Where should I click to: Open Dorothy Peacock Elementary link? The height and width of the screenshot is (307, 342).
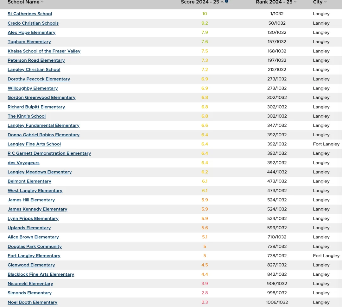click(39, 79)
